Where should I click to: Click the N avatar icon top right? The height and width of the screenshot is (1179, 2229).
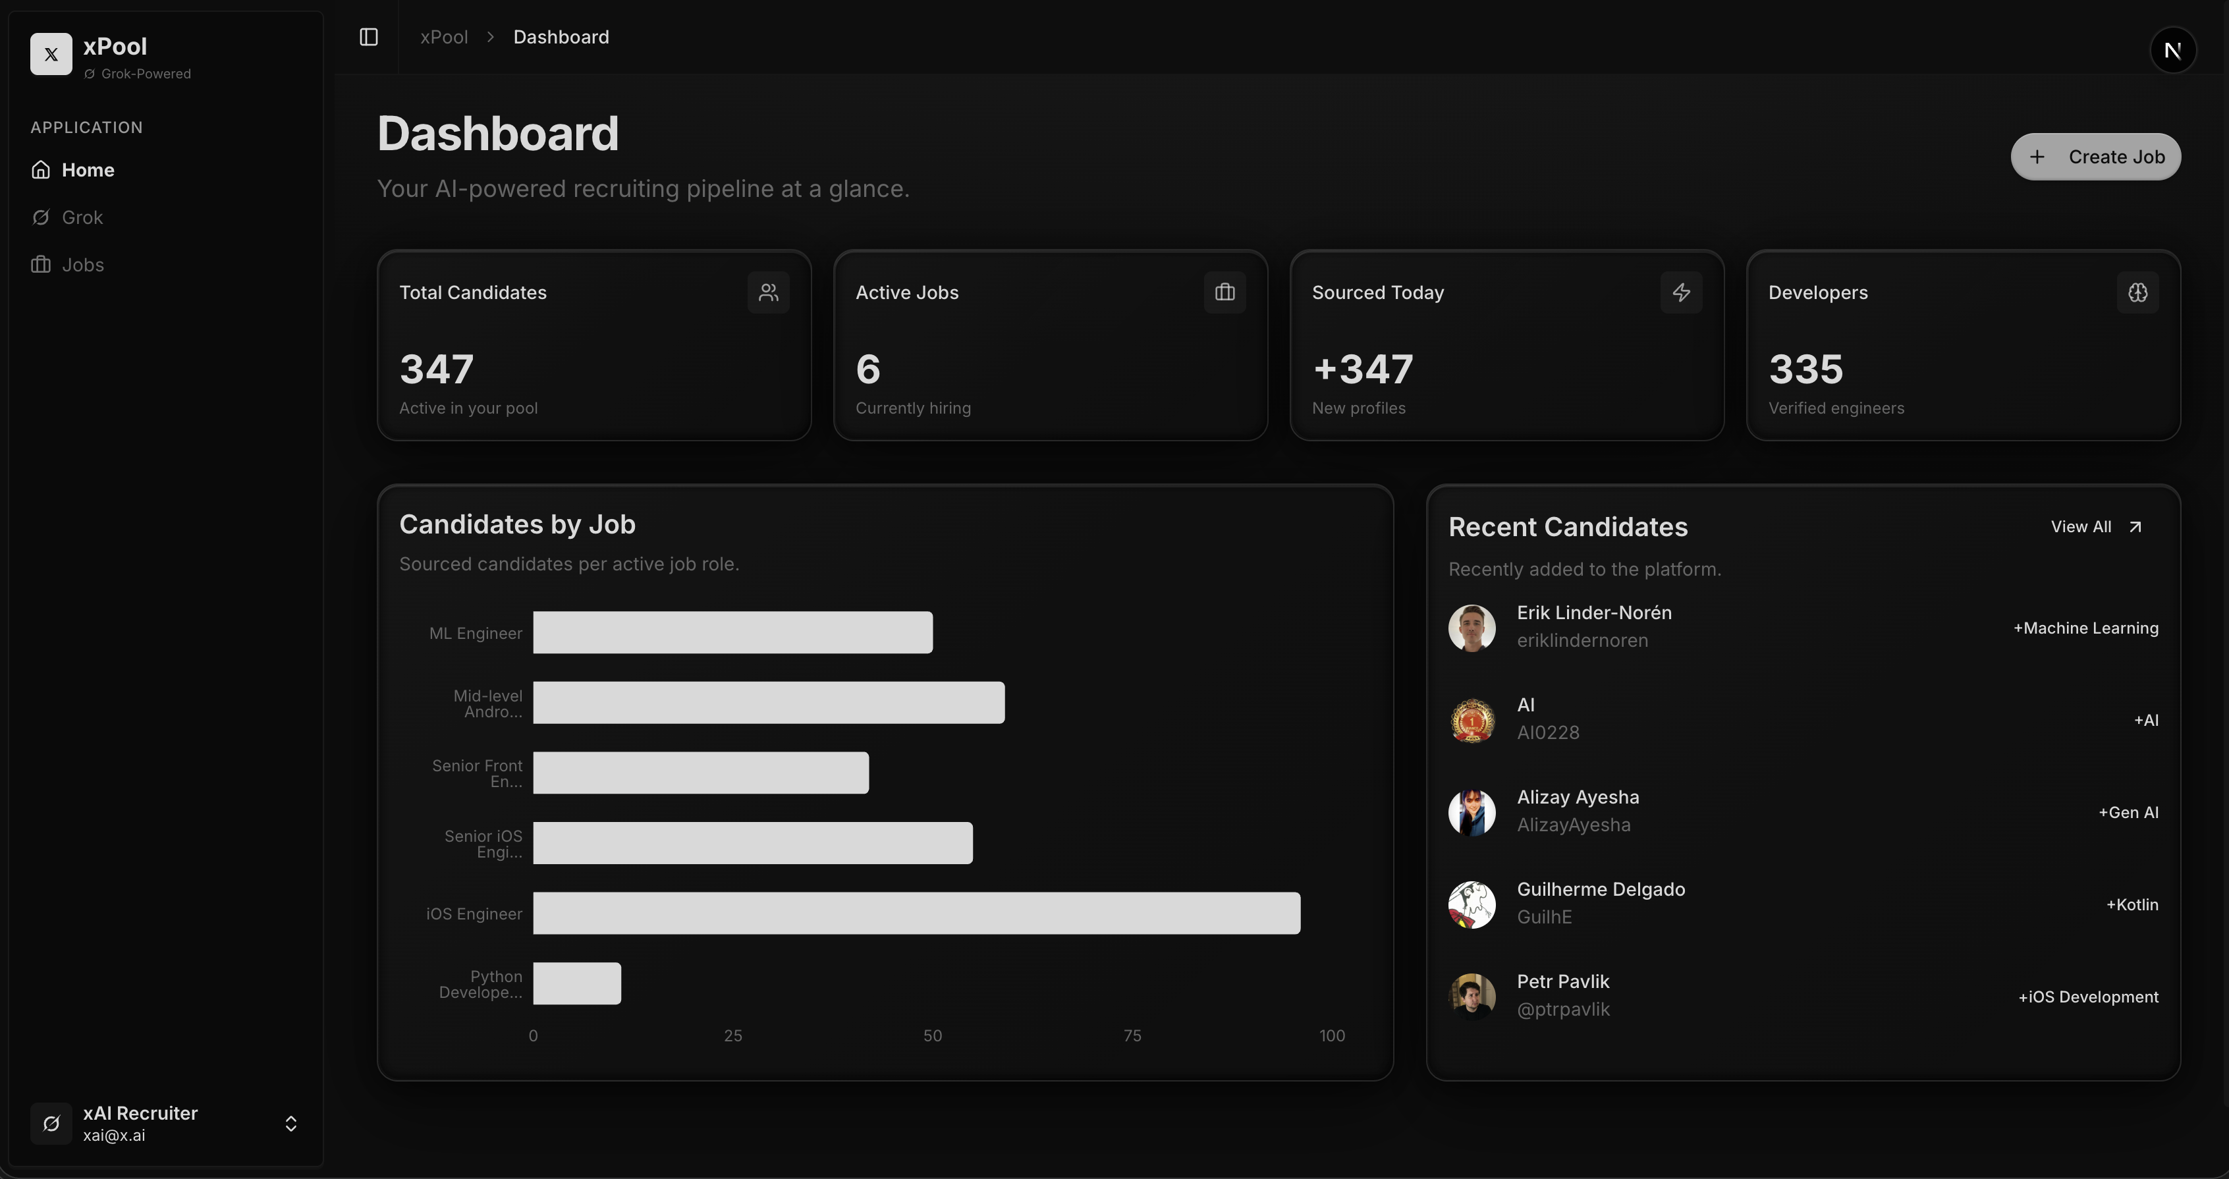point(2172,50)
